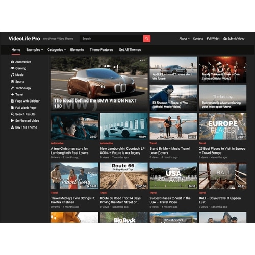255x255 pixels.
Task: Click the Sports ball icon in sidebar
Action: point(12,82)
